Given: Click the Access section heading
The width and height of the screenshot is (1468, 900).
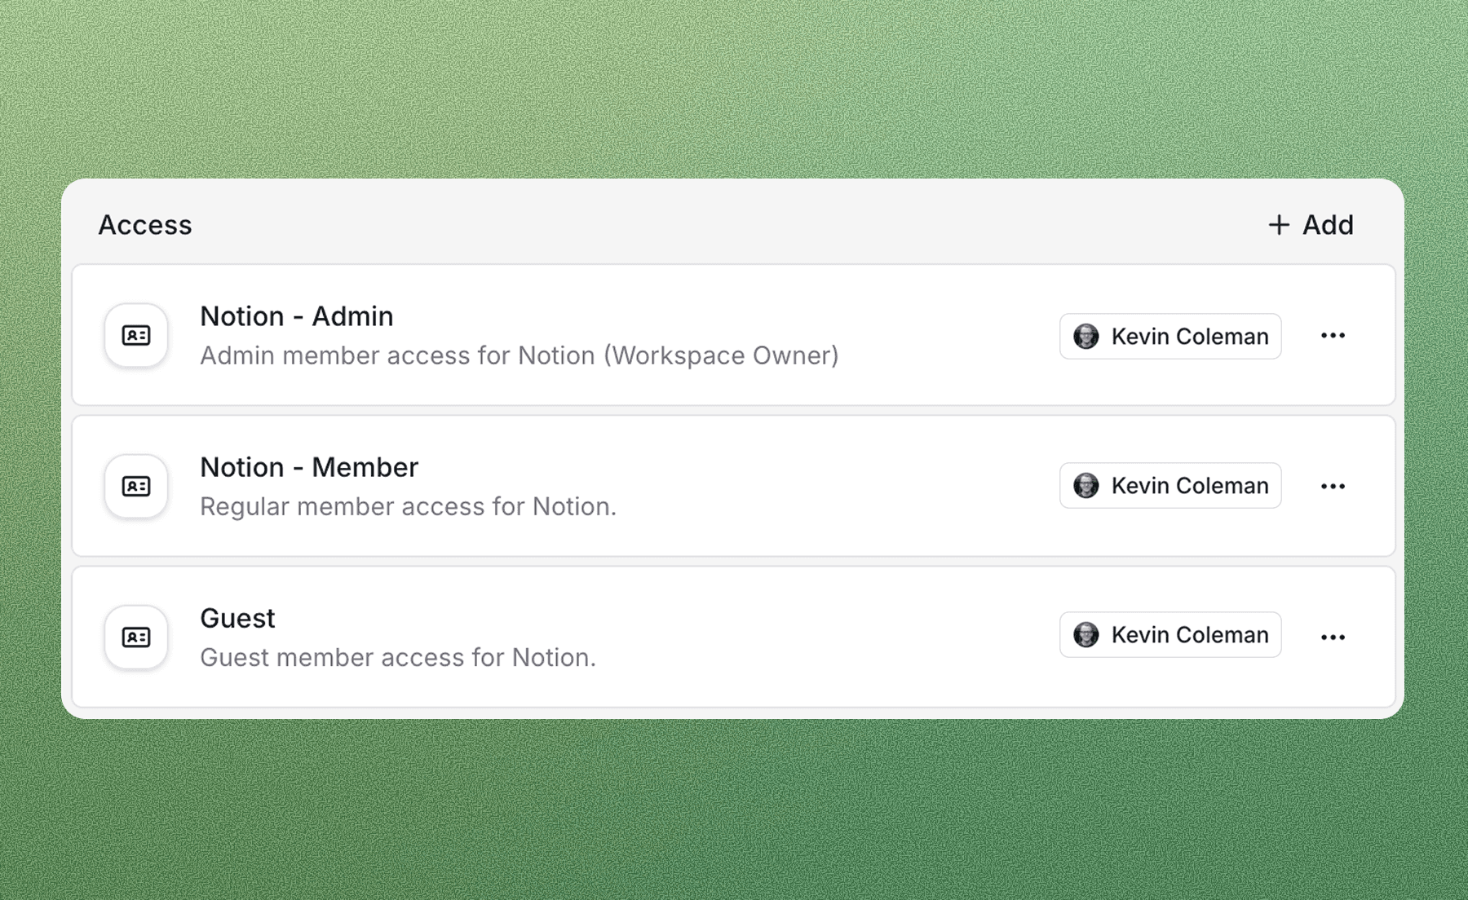Looking at the screenshot, I should [145, 225].
